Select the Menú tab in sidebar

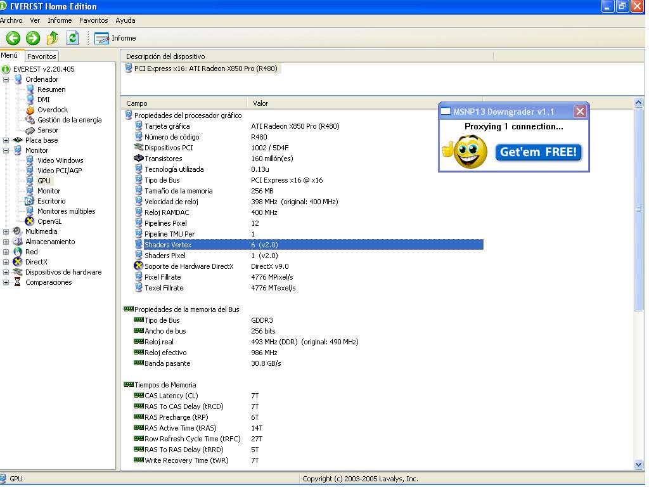10,56
